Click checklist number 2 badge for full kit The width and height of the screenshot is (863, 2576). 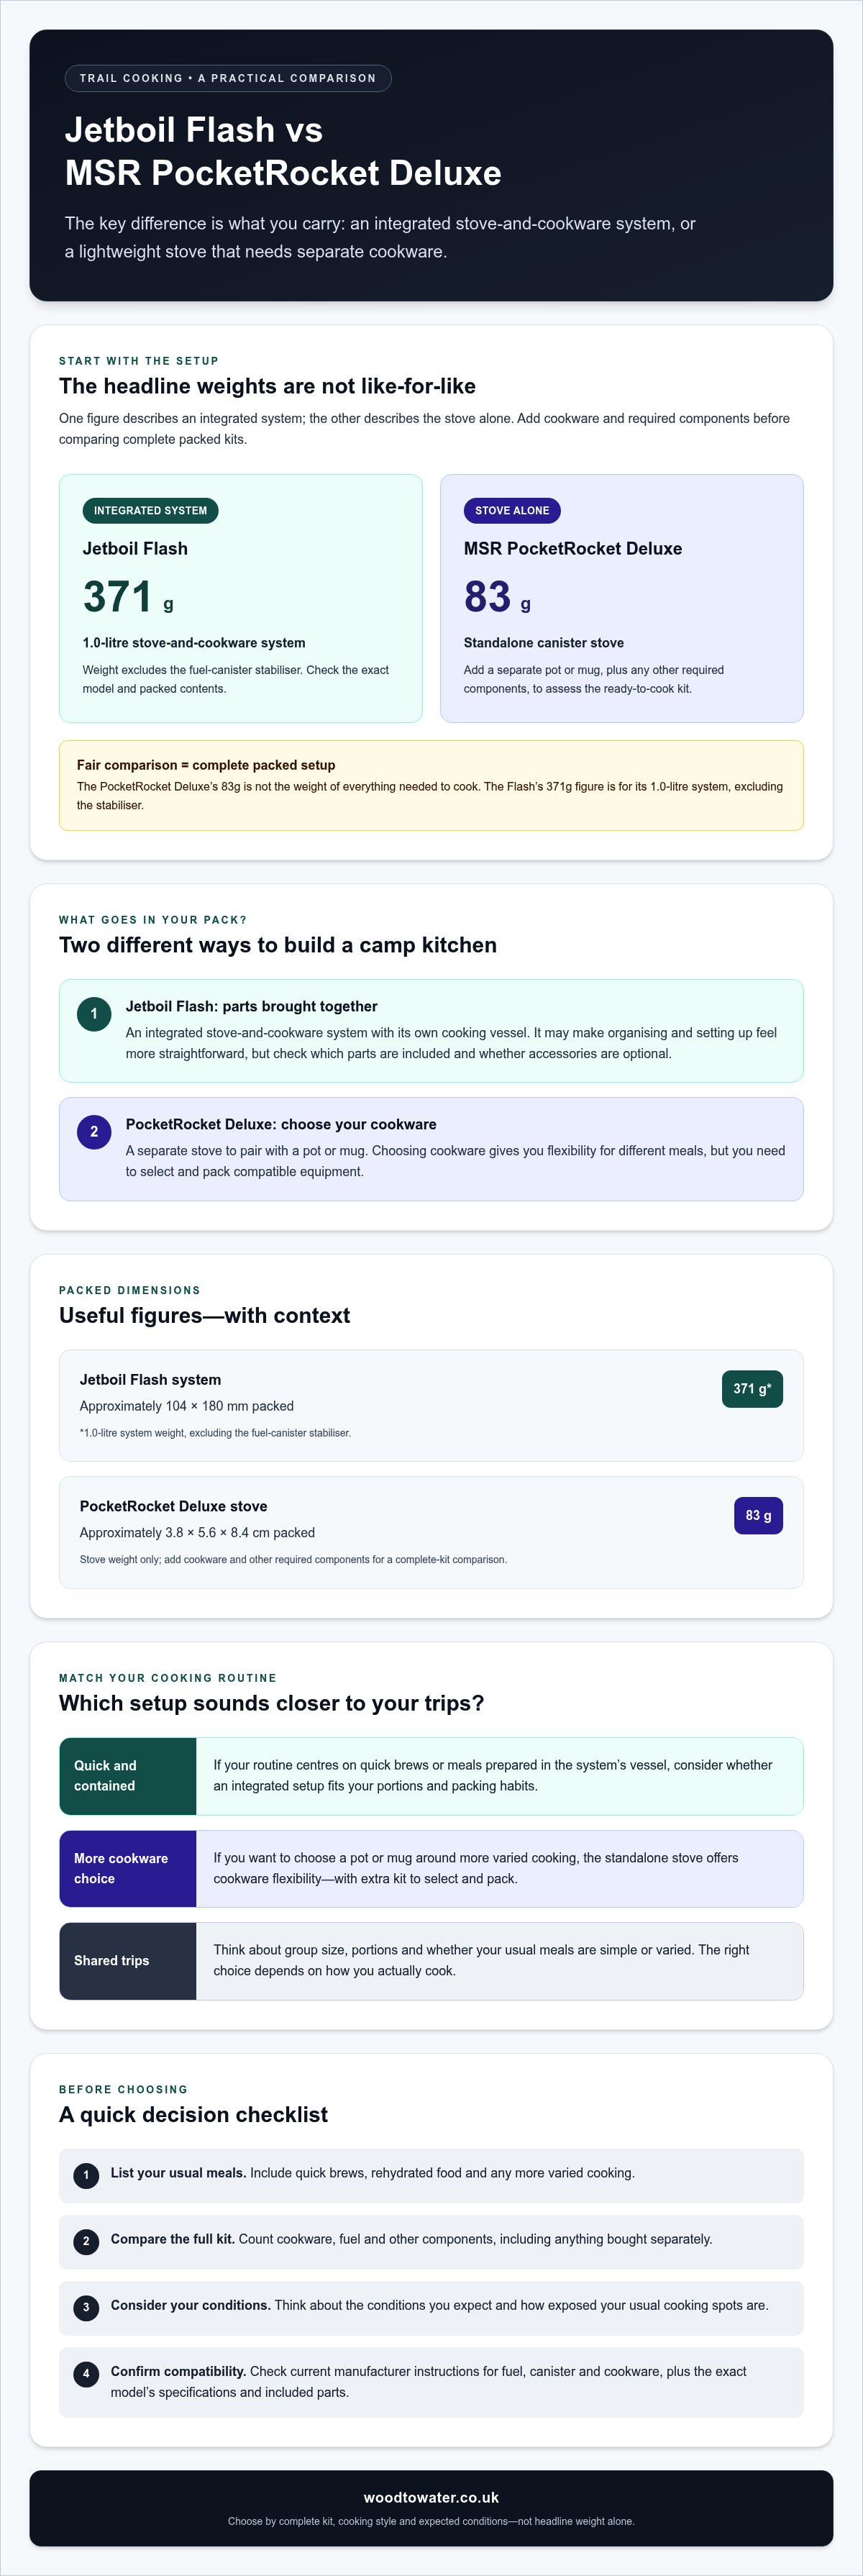coord(86,2240)
